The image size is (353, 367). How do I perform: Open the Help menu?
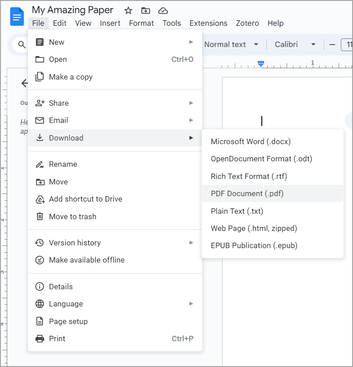click(275, 23)
